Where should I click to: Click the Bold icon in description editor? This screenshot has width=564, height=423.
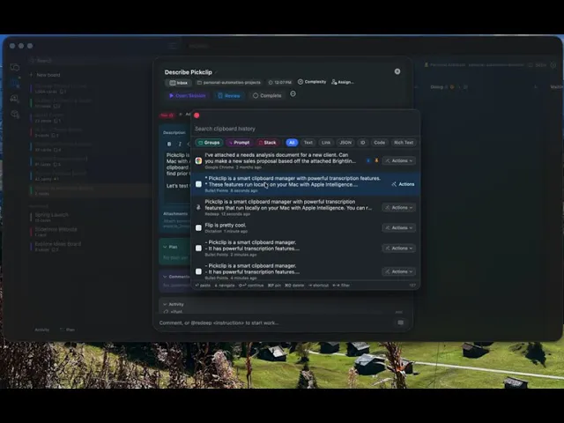(x=169, y=144)
